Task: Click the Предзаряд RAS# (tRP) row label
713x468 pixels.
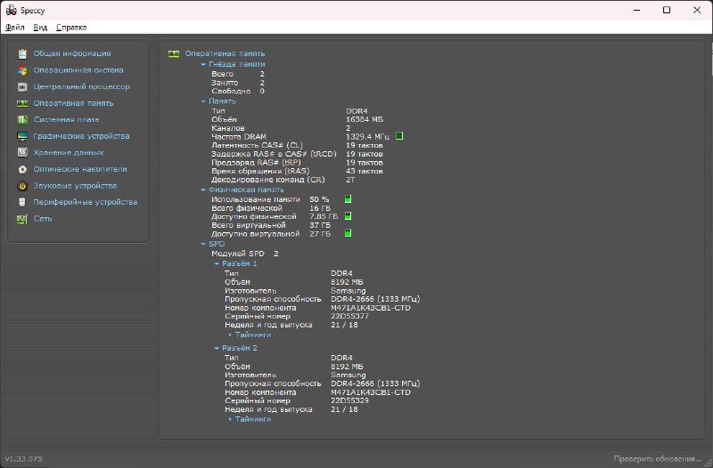Action: coord(256,163)
